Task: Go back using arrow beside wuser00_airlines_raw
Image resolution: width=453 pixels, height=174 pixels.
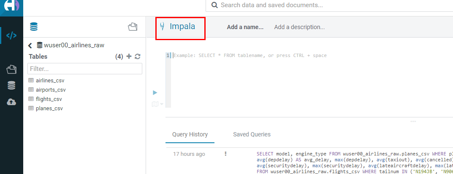Action: click(x=30, y=45)
